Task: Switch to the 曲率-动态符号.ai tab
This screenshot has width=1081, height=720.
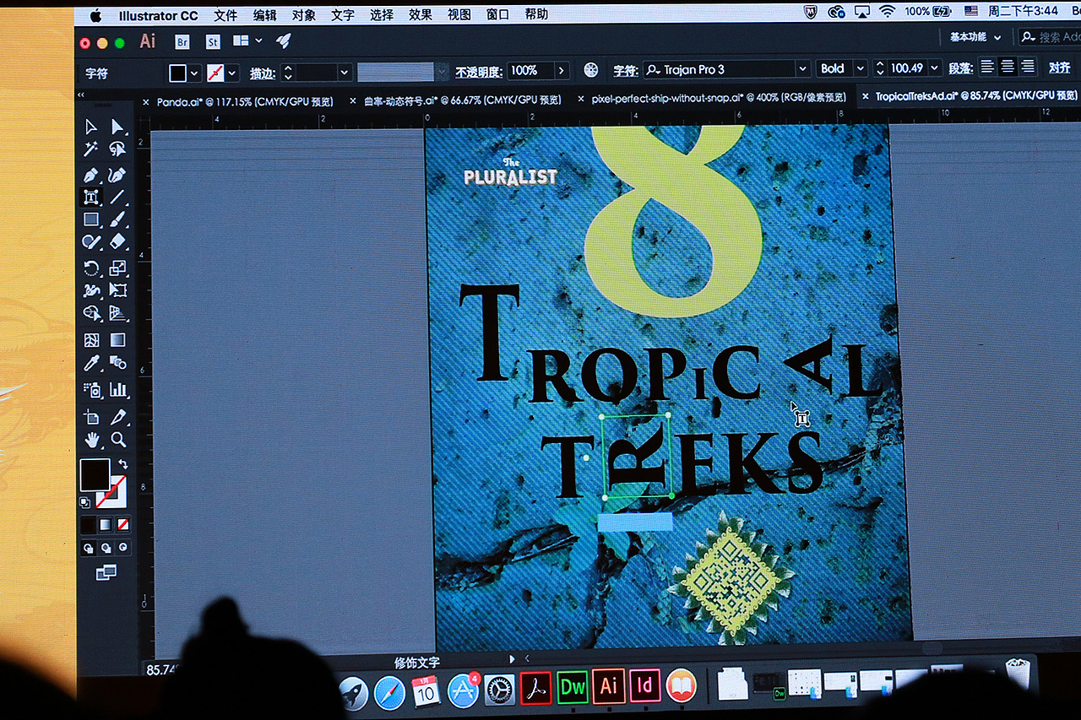Action: (462, 100)
